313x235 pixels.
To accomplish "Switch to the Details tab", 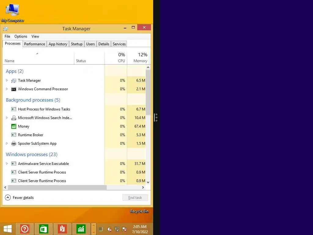I will (x=104, y=44).
